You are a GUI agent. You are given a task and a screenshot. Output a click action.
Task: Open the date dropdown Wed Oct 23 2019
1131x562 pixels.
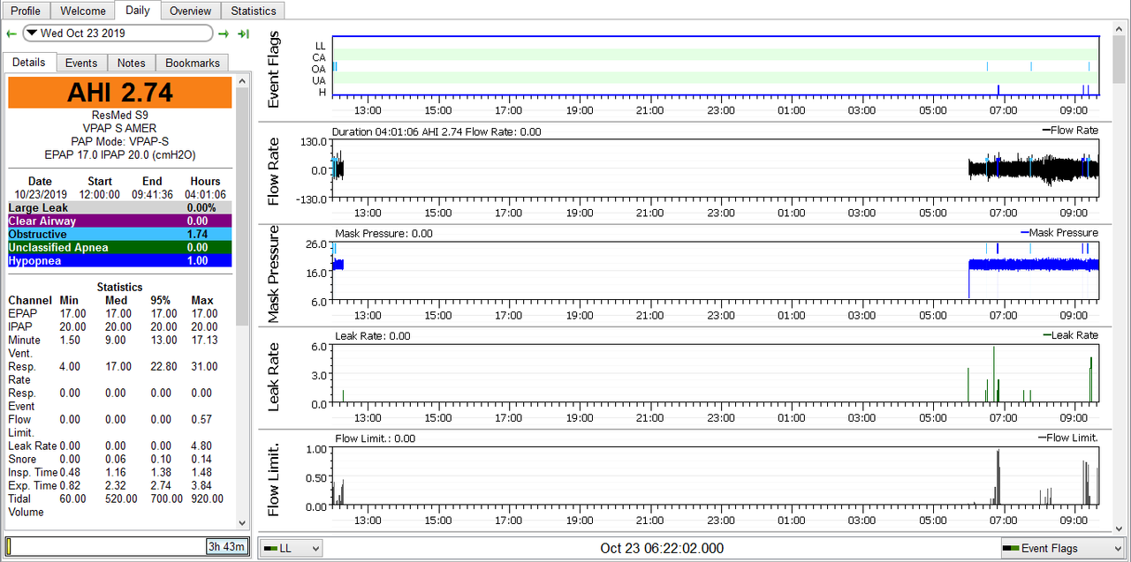point(118,34)
